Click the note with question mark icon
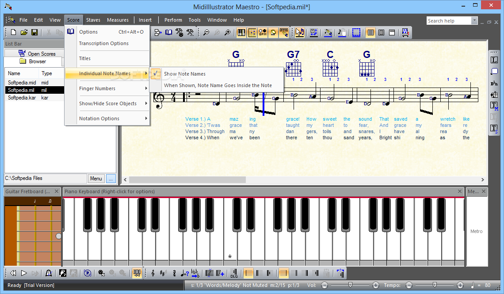Viewport: 504px width, 294px height. click(x=184, y=273)
